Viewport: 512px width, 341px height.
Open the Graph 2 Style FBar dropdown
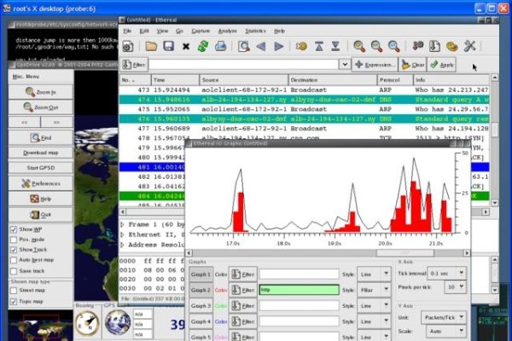(x=371, y=290)
